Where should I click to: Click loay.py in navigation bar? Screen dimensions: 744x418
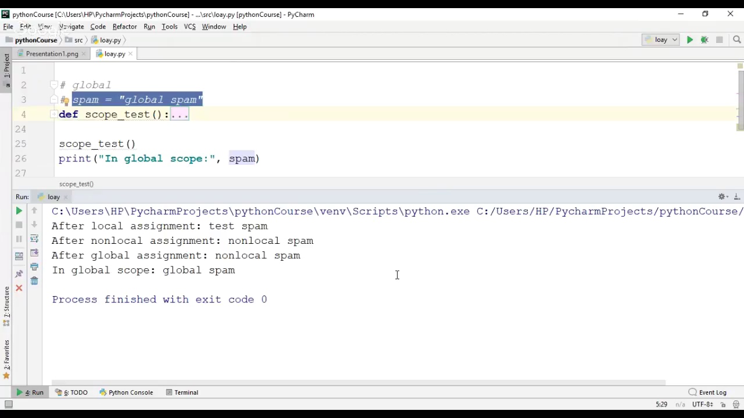click(x=105, y=40)
